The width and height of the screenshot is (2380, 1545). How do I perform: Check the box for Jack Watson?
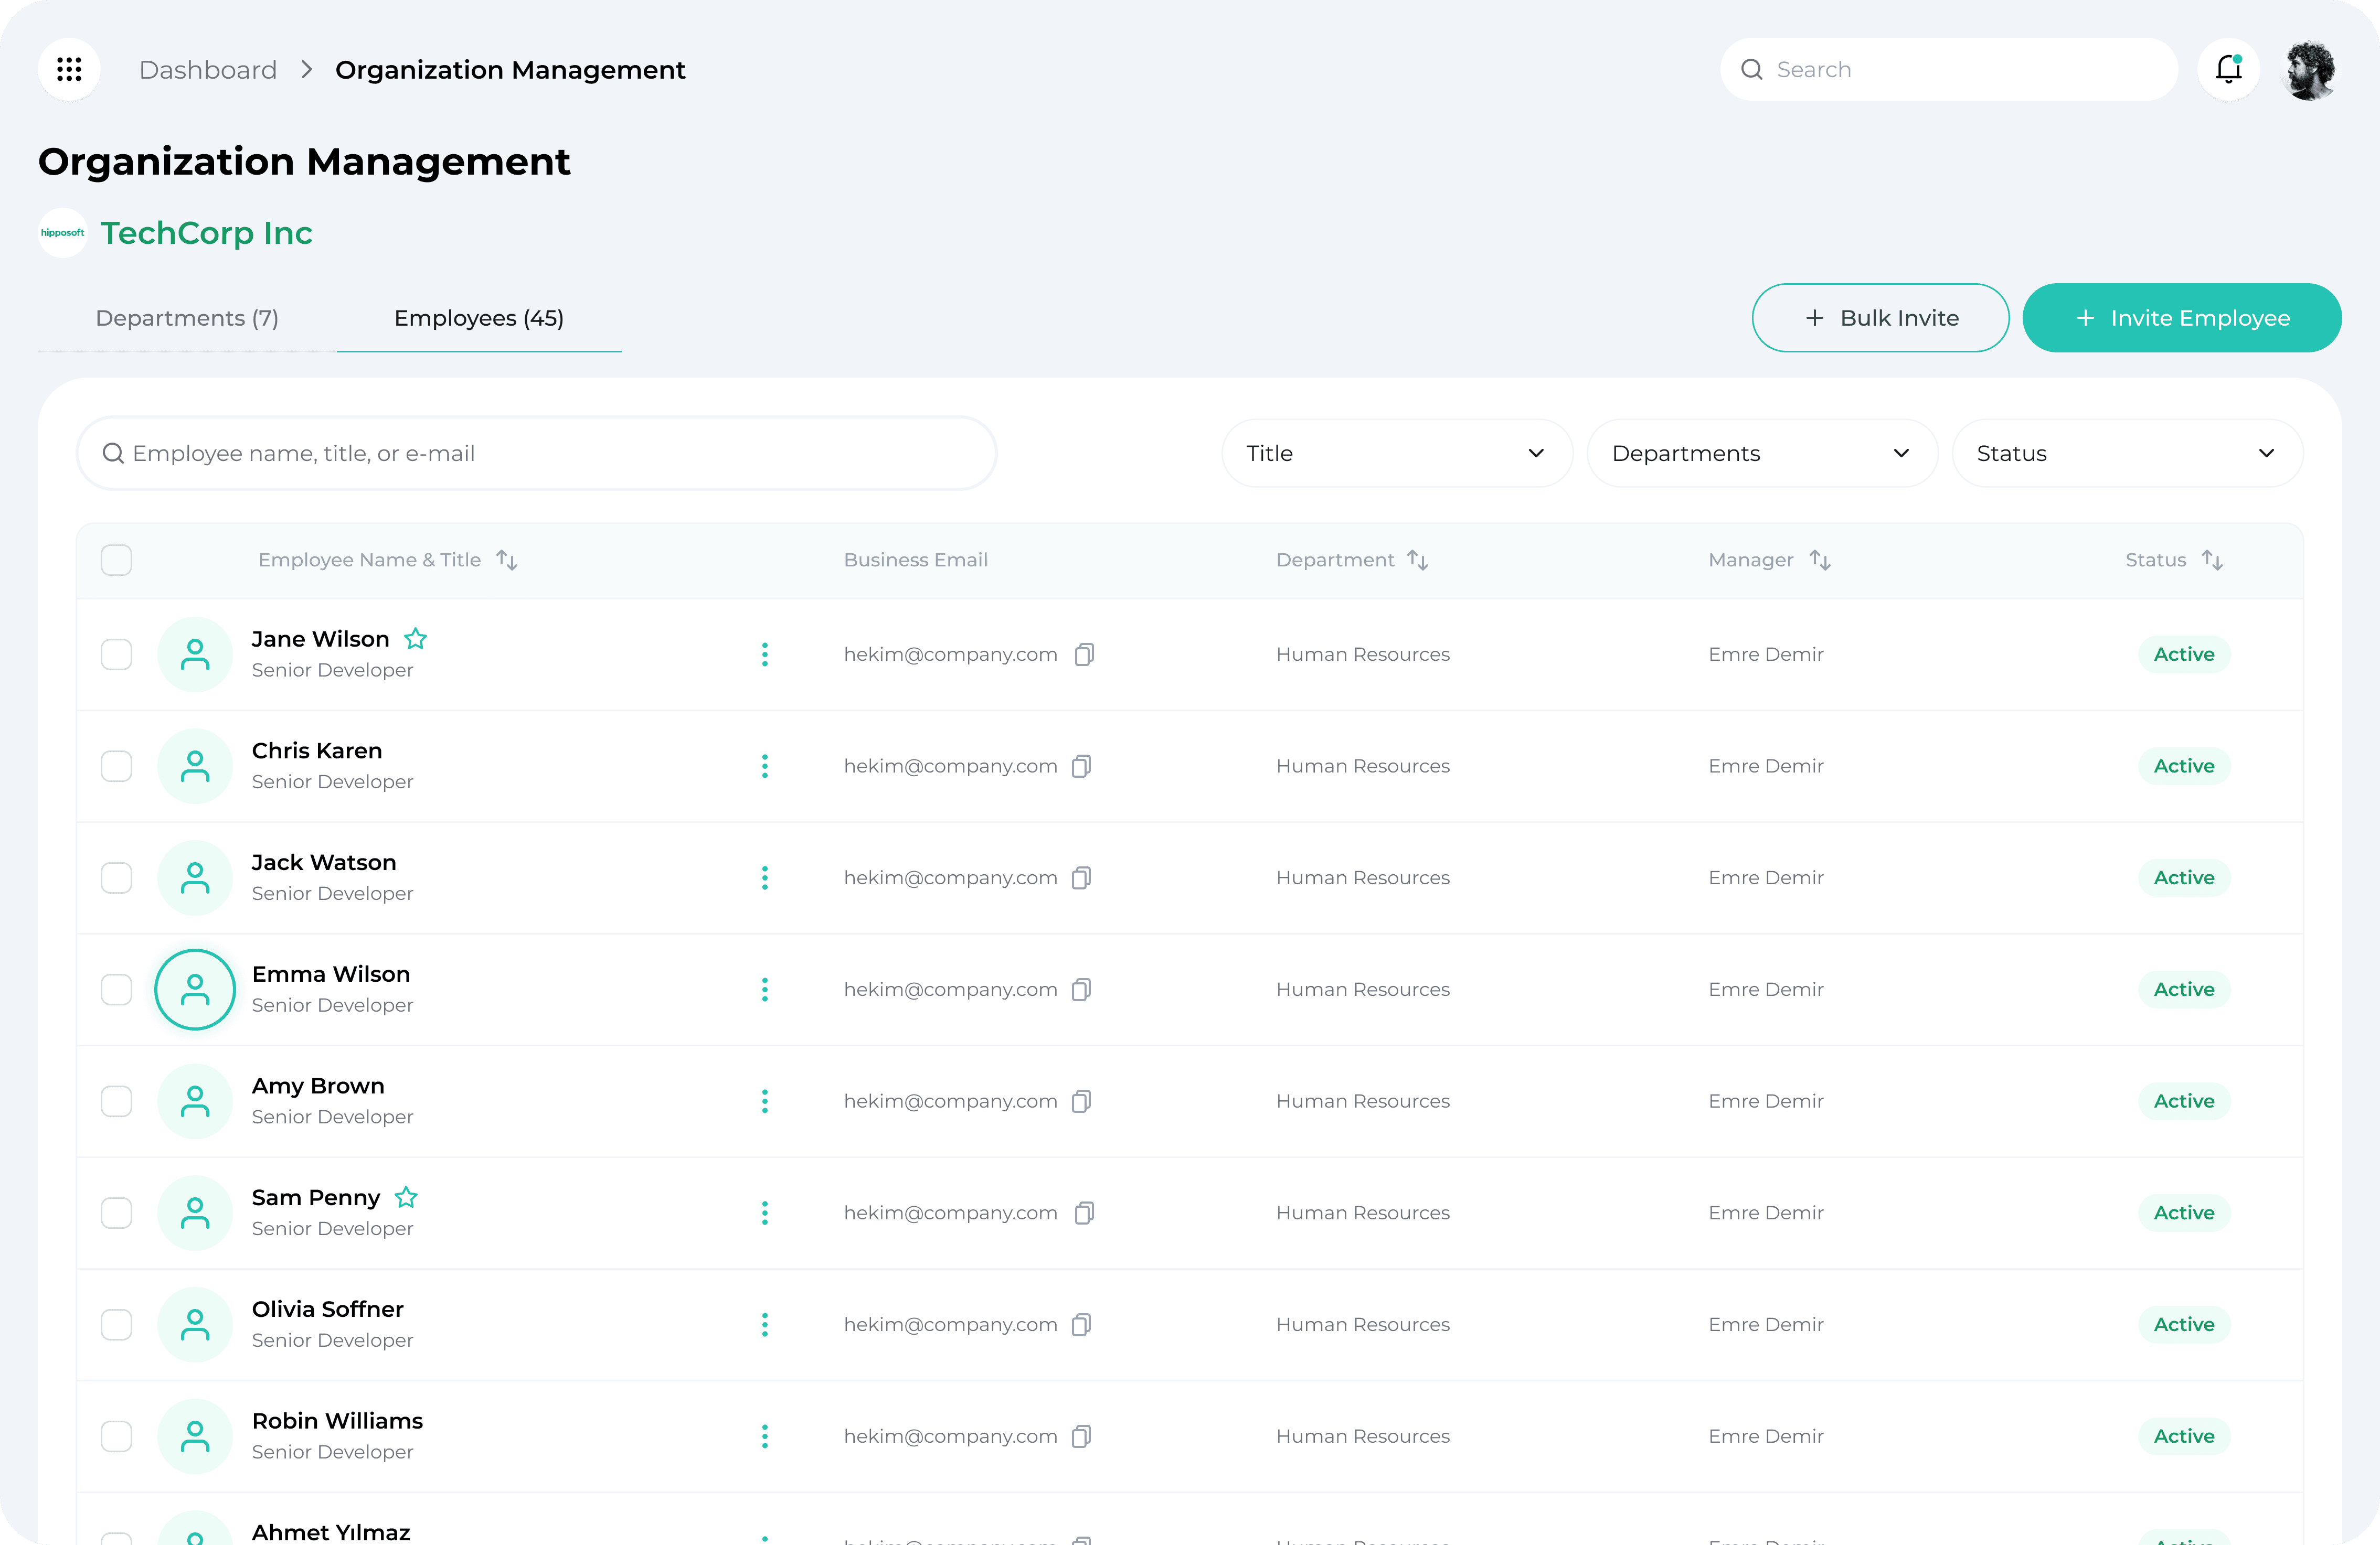[x=117, y=877]
